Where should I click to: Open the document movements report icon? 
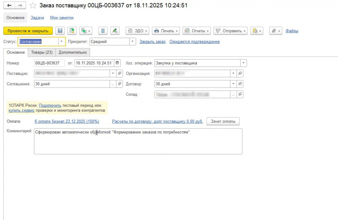pos(103,31)
